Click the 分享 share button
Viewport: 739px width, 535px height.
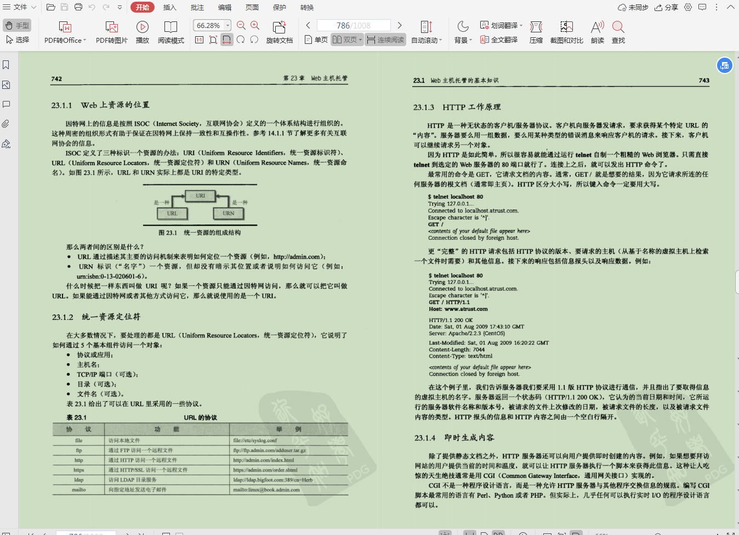click(667, 7)
